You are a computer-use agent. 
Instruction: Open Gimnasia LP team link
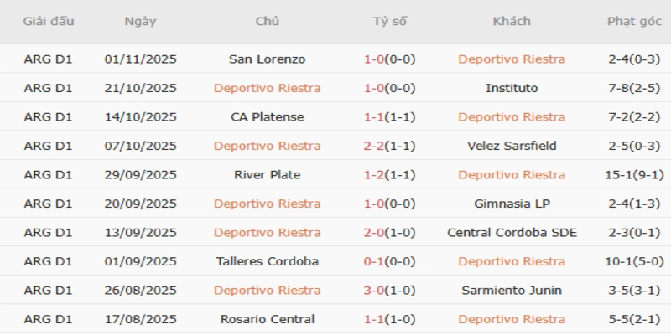click(x=512, y=204)
